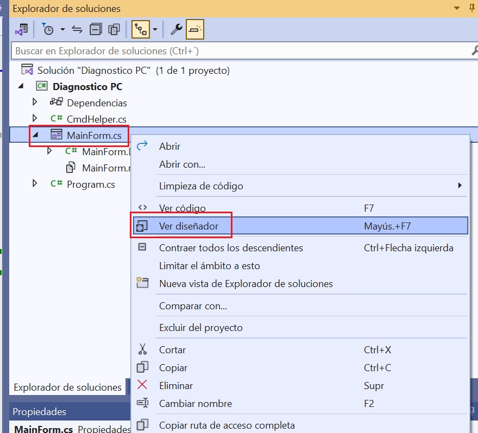This screenshot has height=433, width=478.
Task: Click the show all files icon
Action: (x=114, y=29)
